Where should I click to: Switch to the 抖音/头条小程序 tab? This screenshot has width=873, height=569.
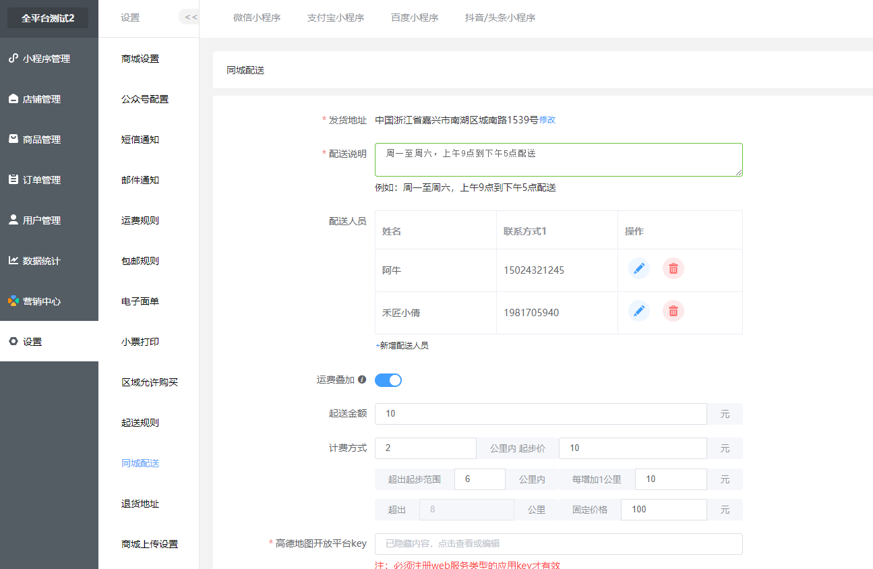[x=500, y=18]
